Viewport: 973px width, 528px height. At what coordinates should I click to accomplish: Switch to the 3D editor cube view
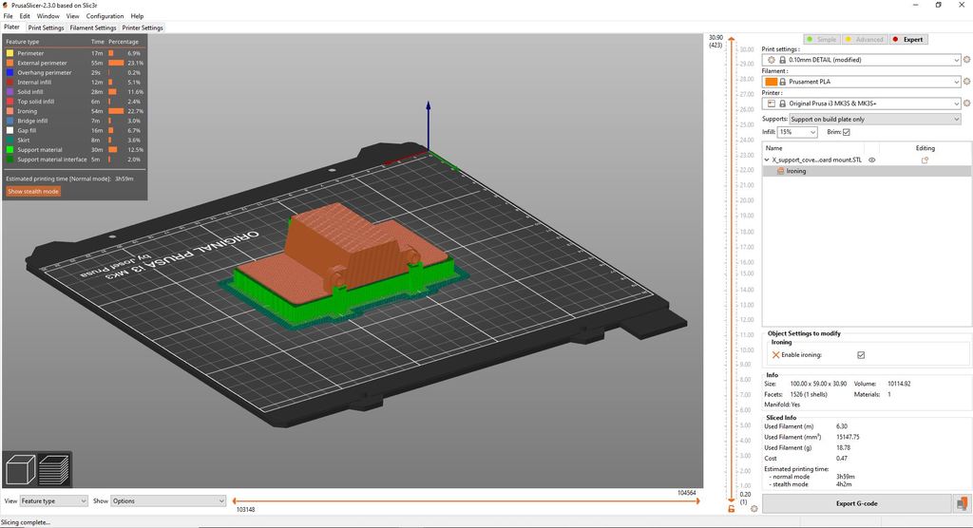(x=21, y=471)
